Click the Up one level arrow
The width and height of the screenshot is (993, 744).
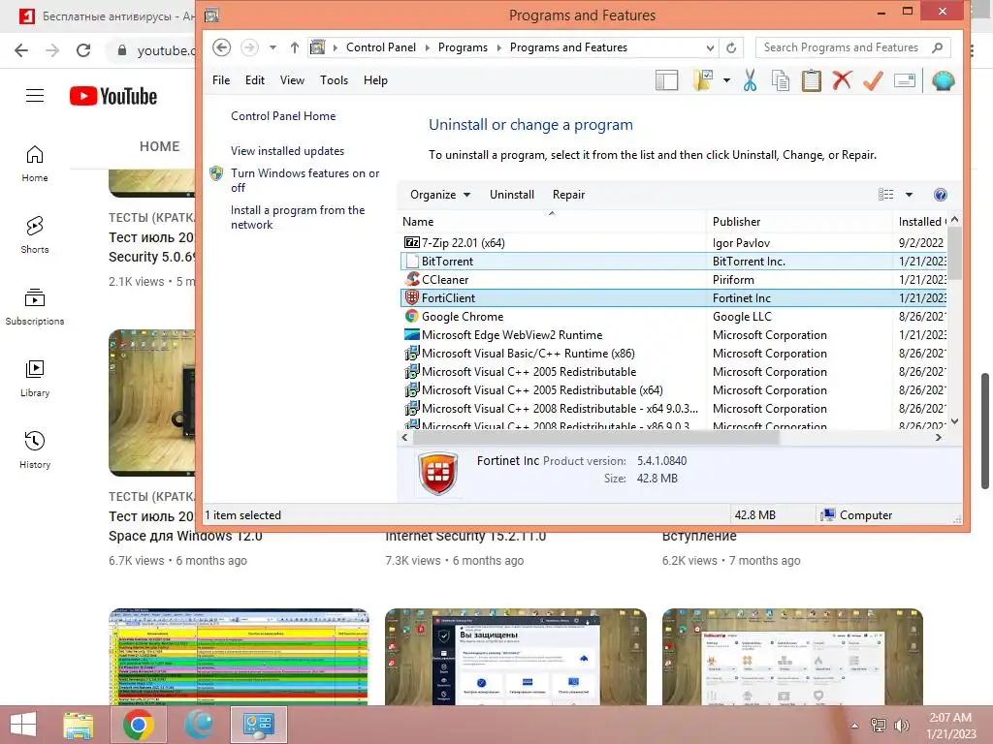coord(295,47)
